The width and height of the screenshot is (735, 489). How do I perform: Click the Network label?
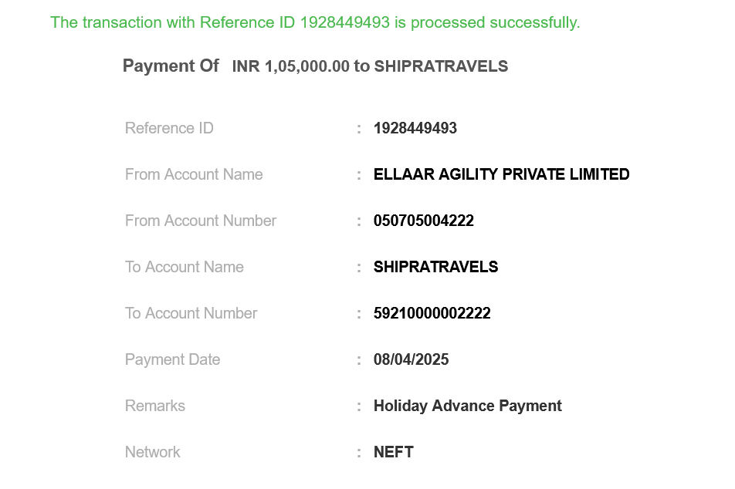152,452
